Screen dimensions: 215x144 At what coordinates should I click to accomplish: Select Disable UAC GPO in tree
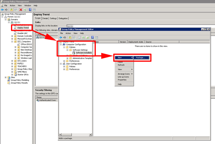click(22, 33)
